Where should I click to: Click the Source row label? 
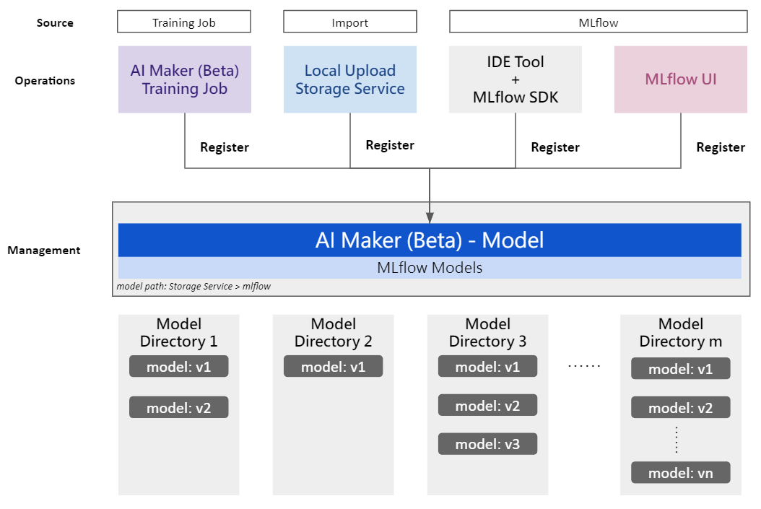(55, 23)
